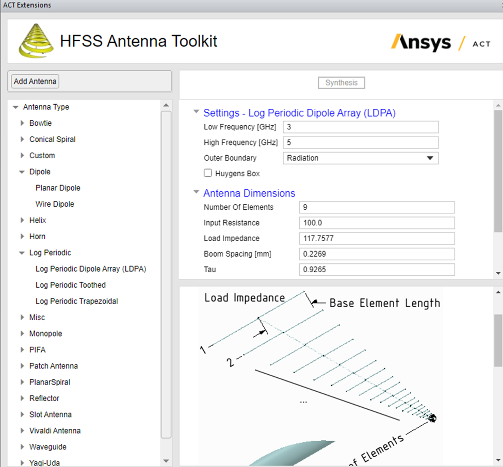Click the Add Antenna button

(x=34, y=81)
